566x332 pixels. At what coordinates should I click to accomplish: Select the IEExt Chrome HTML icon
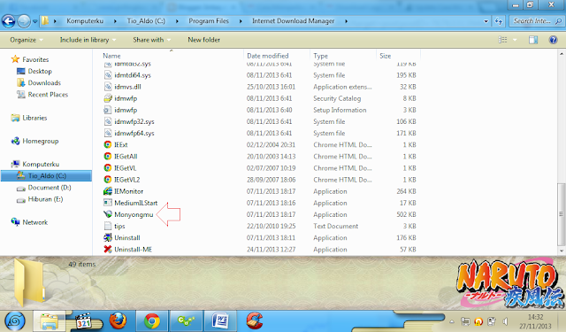(108, 144)
